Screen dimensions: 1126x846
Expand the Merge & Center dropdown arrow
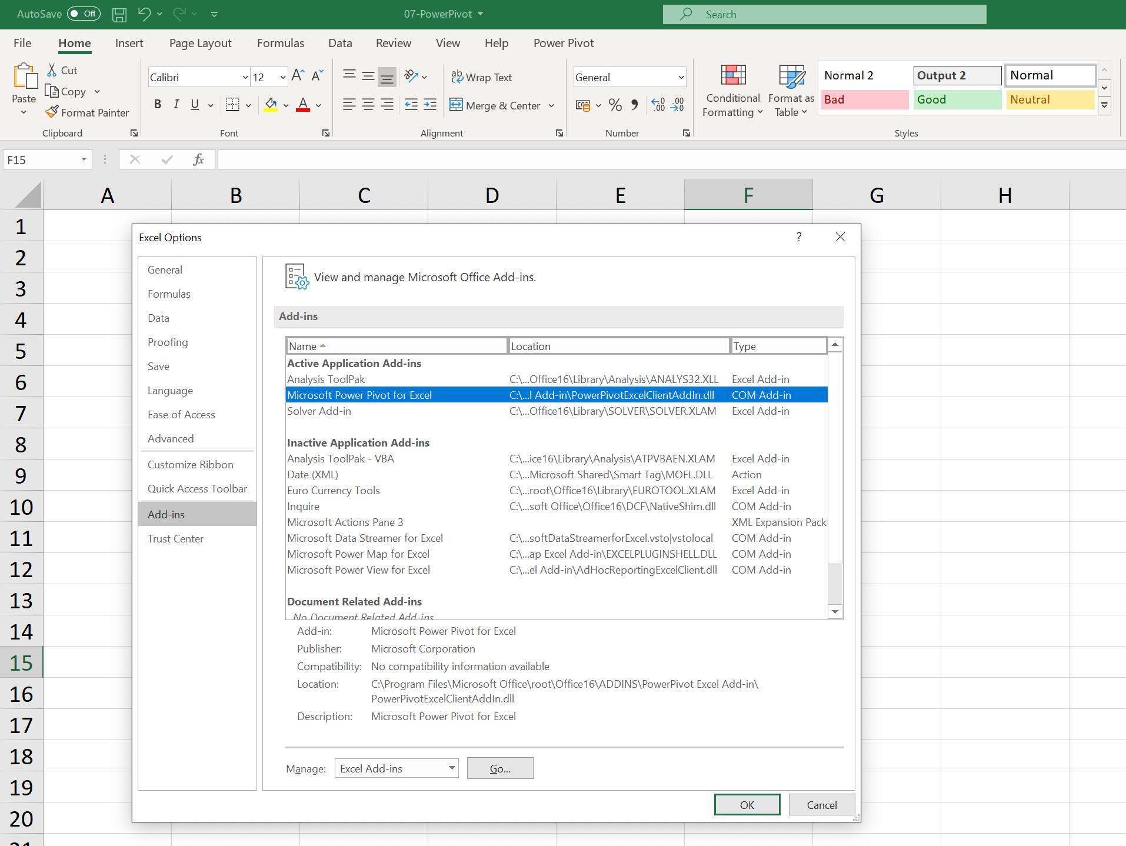[551, 105]
